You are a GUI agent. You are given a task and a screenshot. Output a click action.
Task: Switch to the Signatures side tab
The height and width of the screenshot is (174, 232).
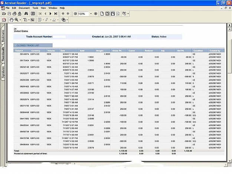pos(3,72)
